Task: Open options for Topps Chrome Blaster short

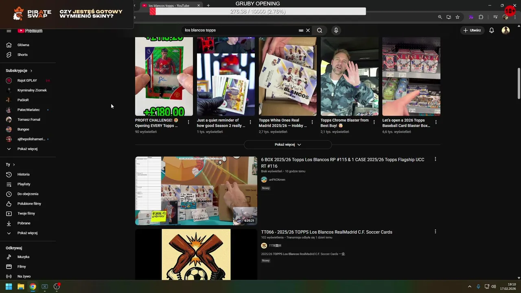Action: [374, 122]
